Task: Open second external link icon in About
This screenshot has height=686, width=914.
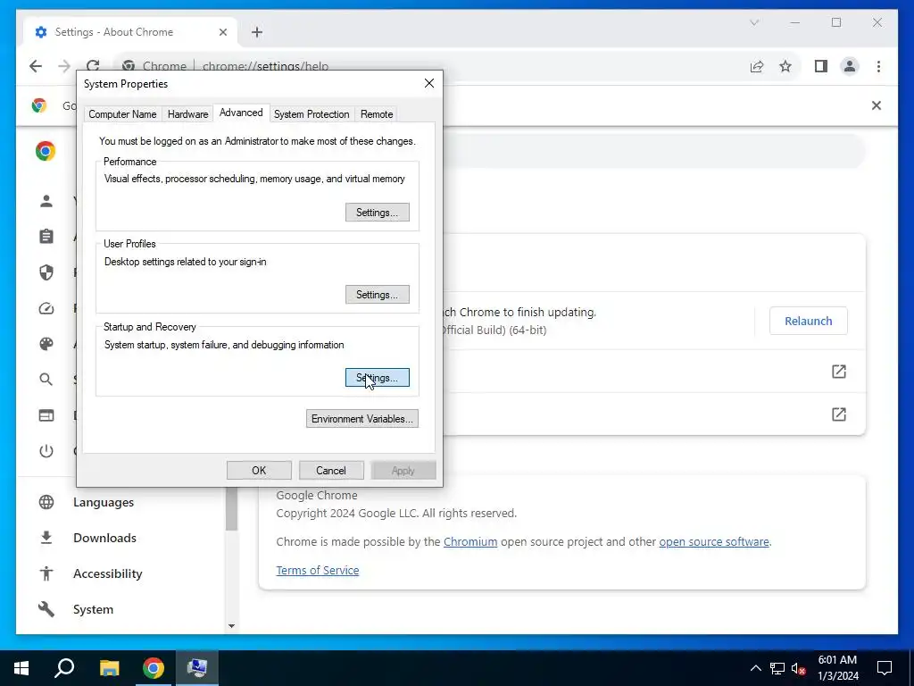Action: click(x=839, y=414)
